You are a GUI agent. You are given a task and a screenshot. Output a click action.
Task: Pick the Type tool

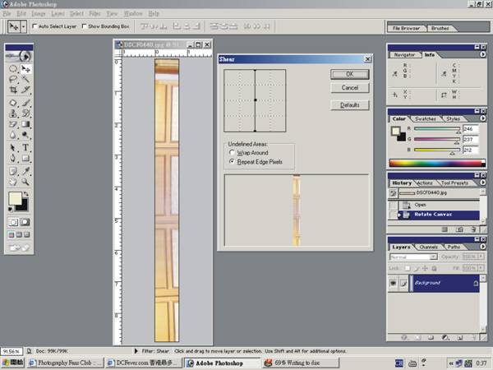(25, 147)
